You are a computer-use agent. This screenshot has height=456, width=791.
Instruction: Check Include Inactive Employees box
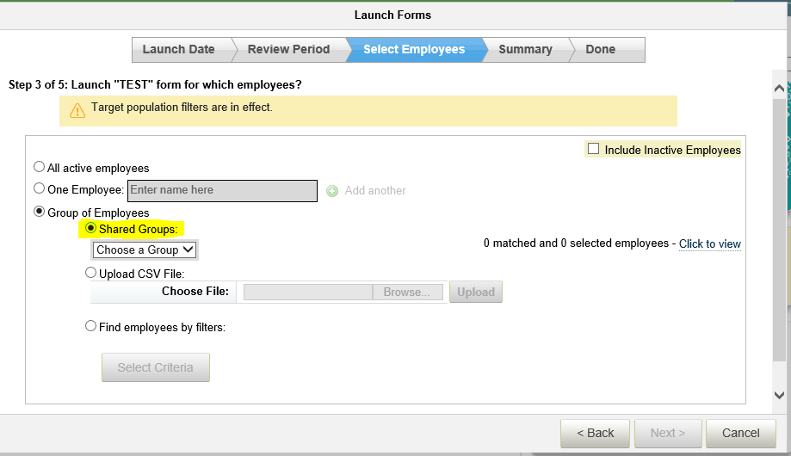click(593, 149)
